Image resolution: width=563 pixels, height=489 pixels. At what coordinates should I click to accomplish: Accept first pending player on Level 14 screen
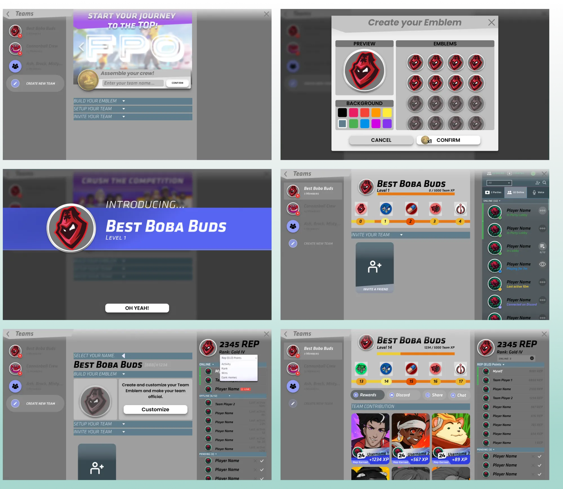[539, 456]
